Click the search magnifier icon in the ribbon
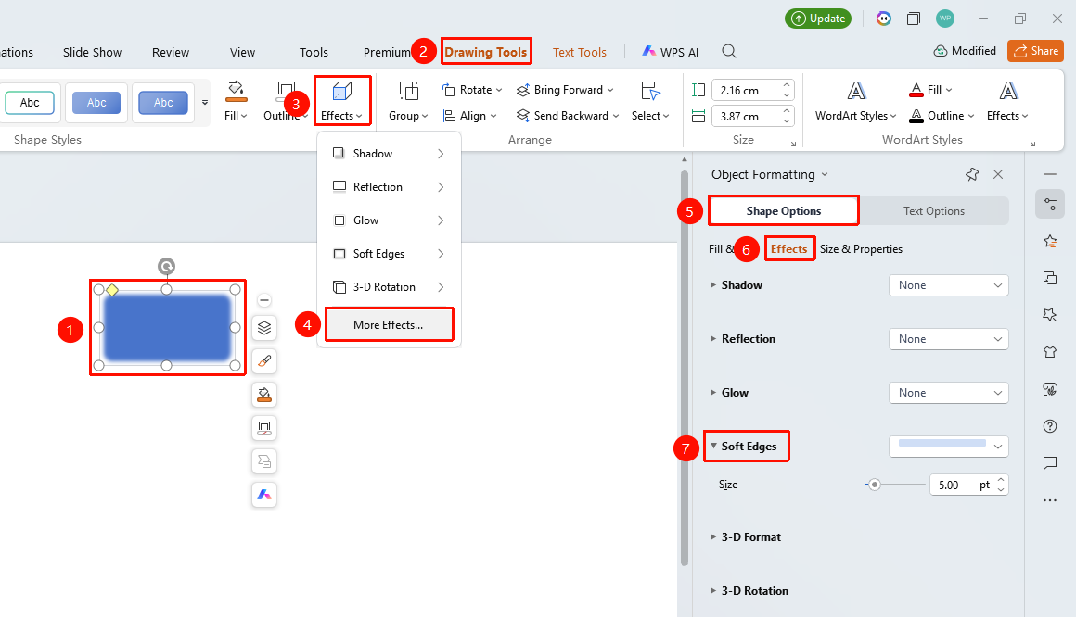The width and height of the screenshot is (1076, 617). click(x=729, y=52)
